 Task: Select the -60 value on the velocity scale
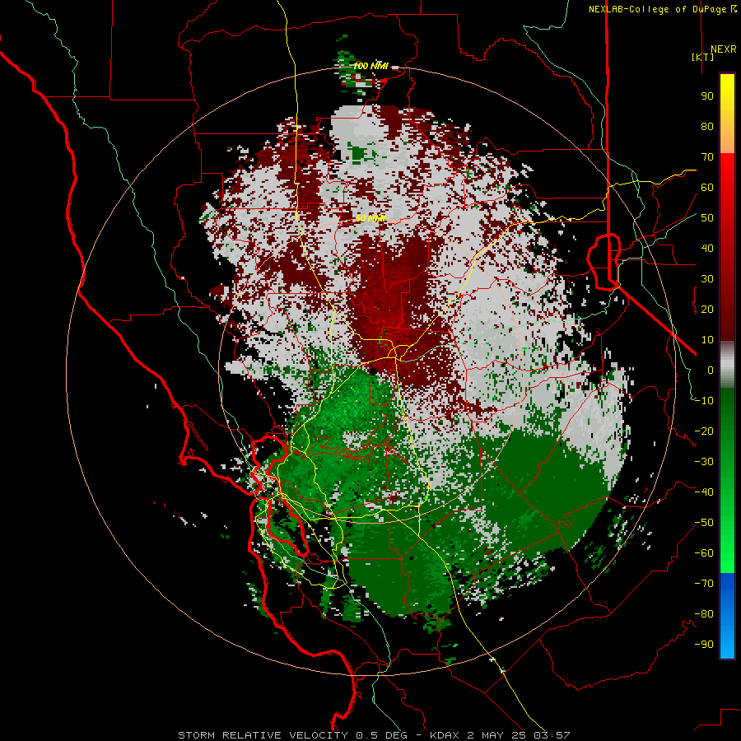pos(704,553)
